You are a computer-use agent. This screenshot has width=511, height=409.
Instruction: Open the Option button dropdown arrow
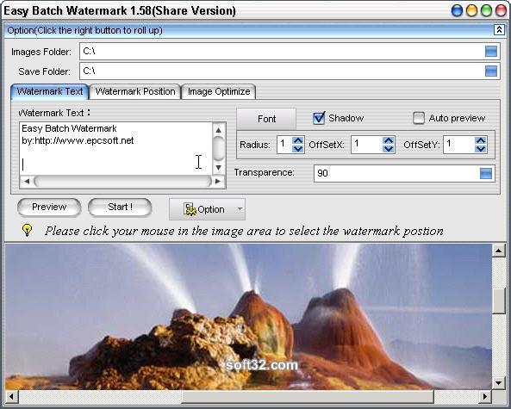point(240,209)
